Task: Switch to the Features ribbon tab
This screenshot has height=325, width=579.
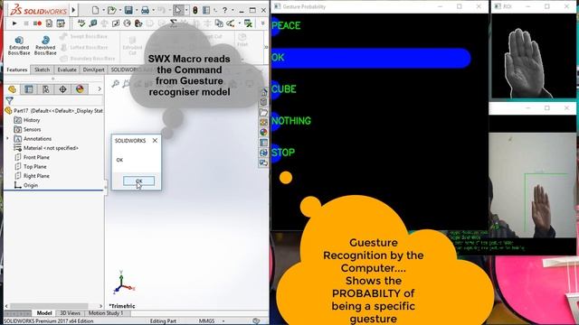Action: point(17,70)
